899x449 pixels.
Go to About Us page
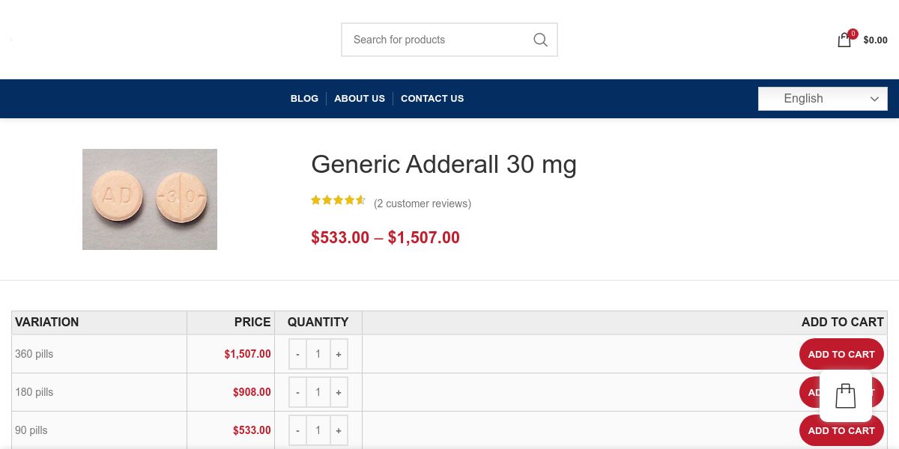pyautogui.click(x=360, y=99)
